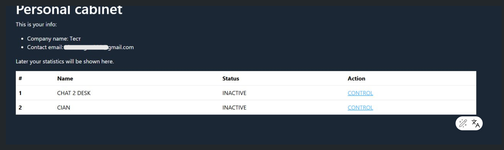Click the Status column header
Viewport: 504px width, 150px height.
(x=230, y=78)
